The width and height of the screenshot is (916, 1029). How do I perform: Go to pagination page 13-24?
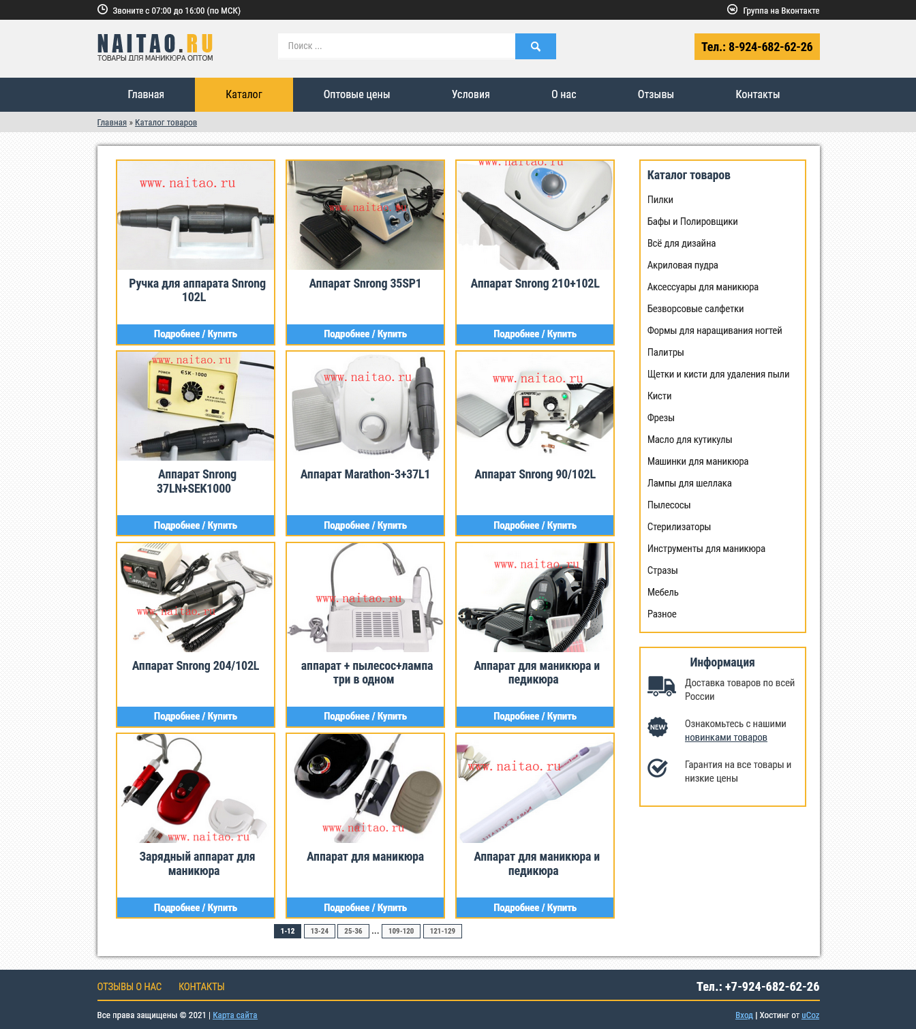point(320,931)
